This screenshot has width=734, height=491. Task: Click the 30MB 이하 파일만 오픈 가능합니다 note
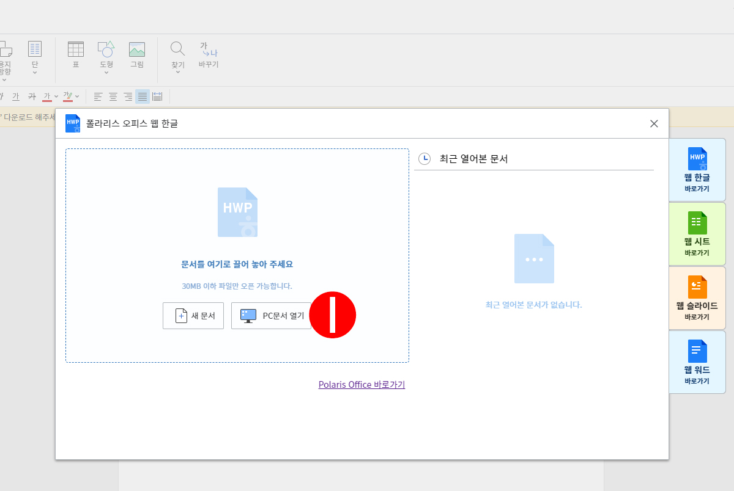coord(237,286)
